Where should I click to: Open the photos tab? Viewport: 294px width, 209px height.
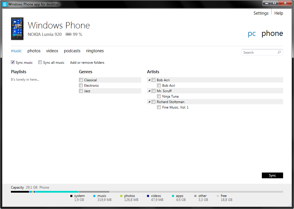tap(34, 51)
